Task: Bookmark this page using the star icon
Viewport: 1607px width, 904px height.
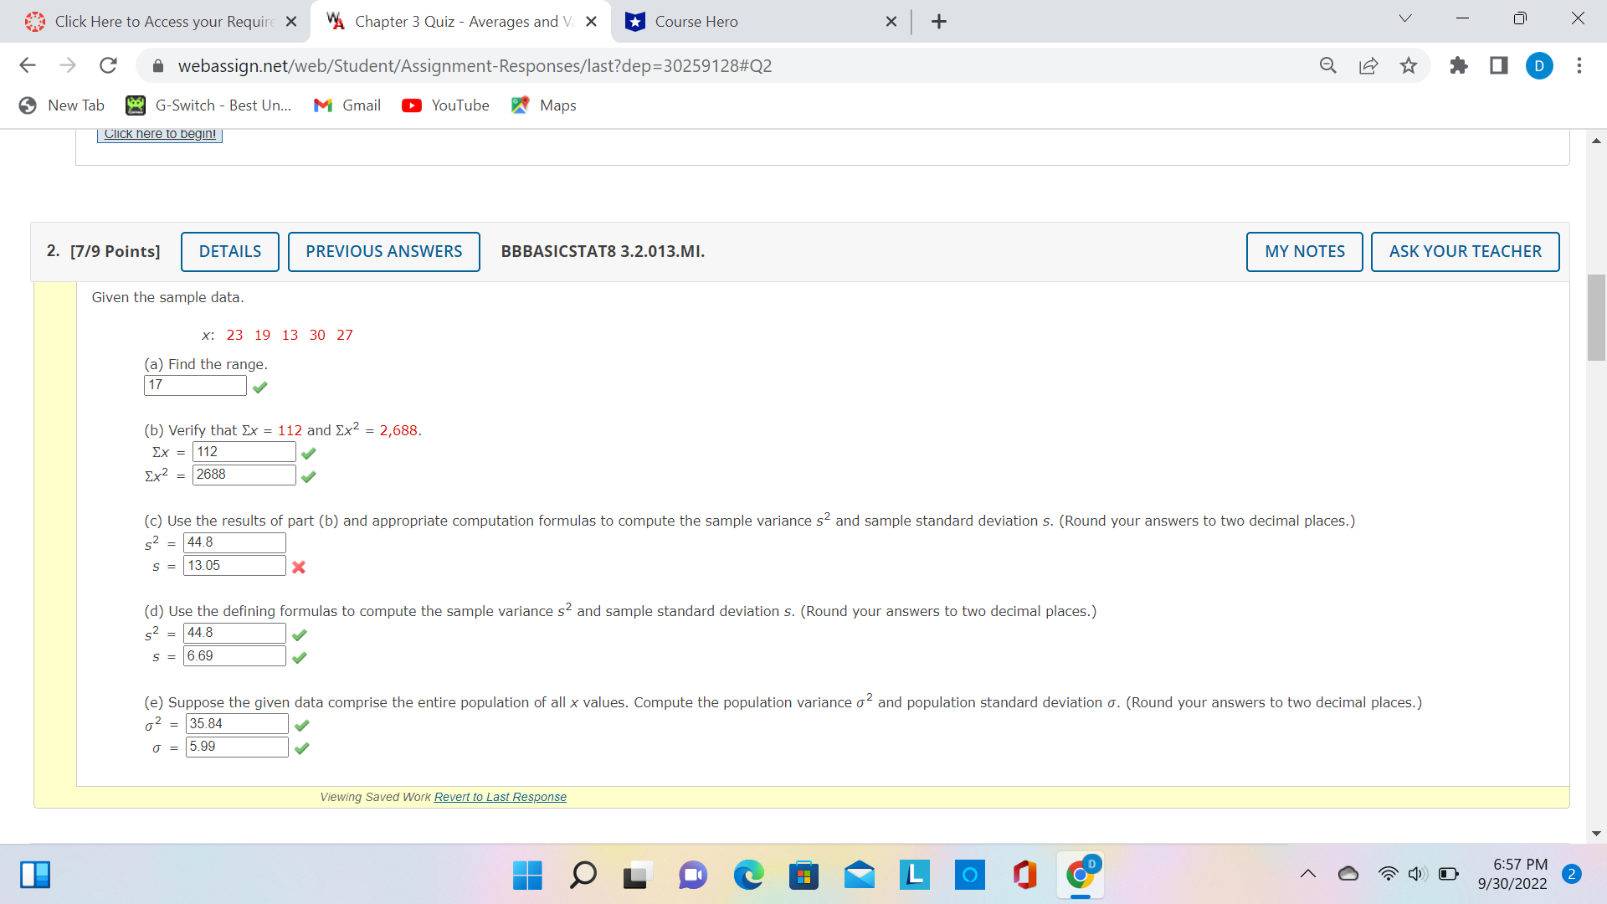Action: pos(1409,65)
